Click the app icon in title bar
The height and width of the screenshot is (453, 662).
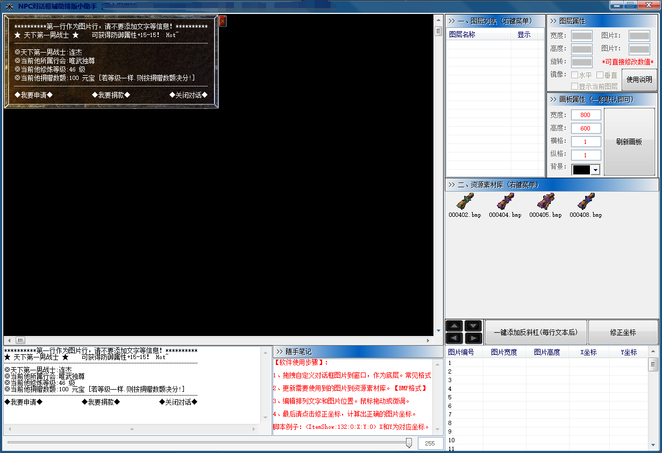click(x=9, y=6)
